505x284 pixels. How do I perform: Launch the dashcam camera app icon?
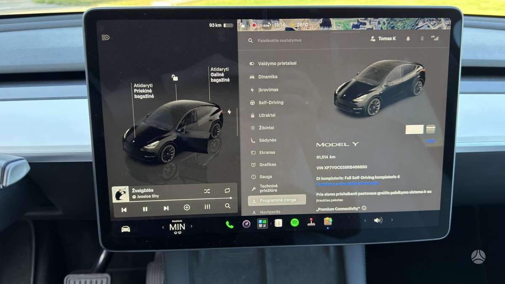point(246,224)
